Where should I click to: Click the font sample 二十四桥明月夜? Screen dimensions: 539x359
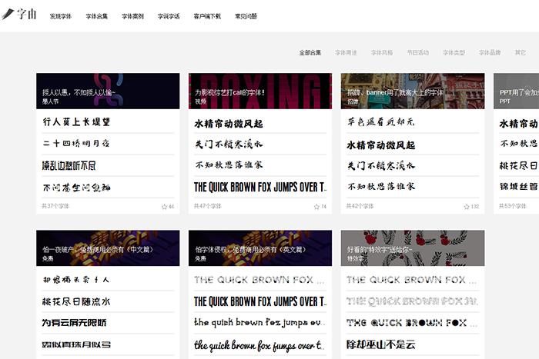(x=76, y=144)
